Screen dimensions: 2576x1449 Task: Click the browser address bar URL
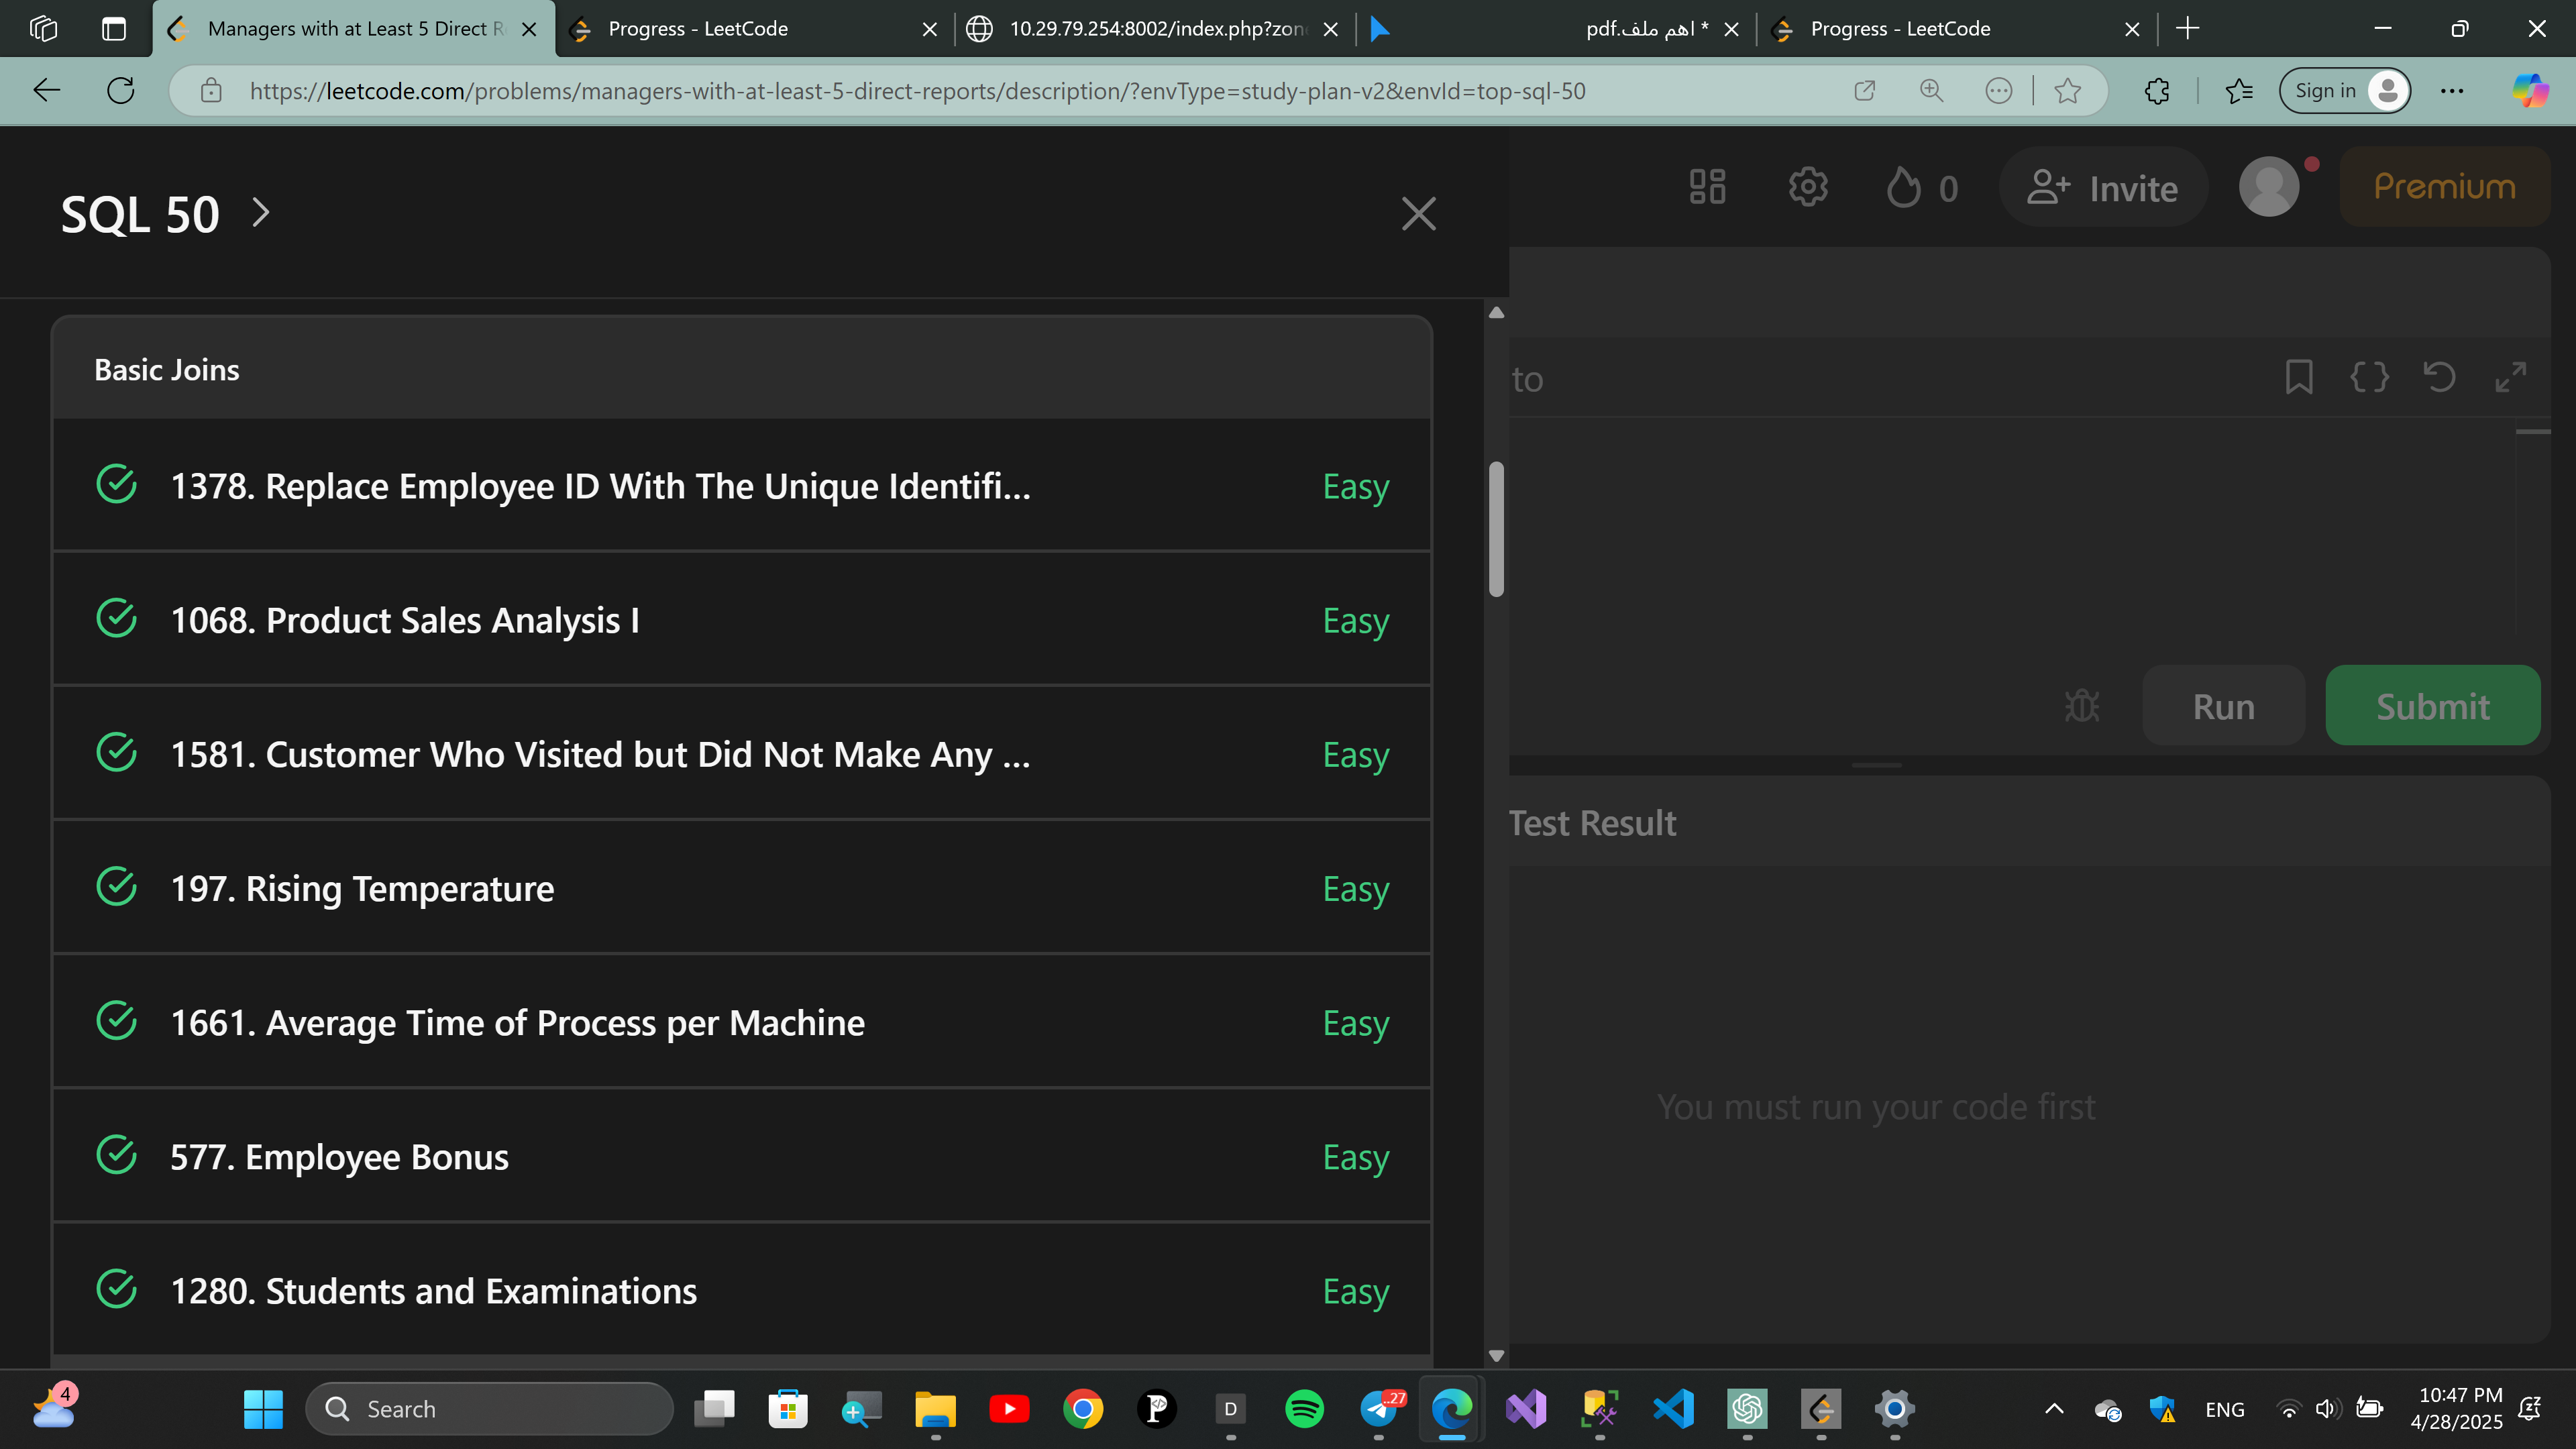click(917, 90)
